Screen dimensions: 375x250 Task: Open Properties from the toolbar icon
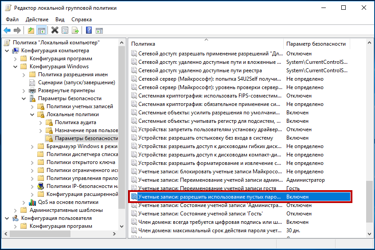click(x=65, y=31)
